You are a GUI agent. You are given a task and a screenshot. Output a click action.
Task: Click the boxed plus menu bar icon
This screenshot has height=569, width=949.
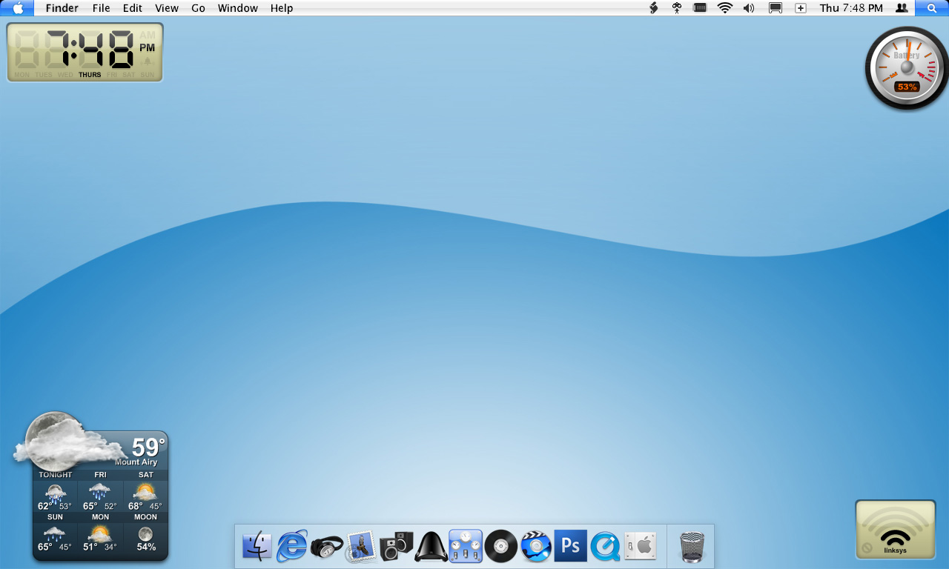[801, 8]
